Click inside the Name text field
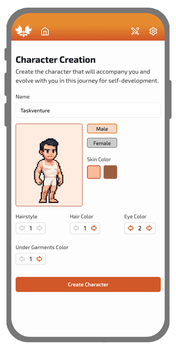 coord(88,110)
